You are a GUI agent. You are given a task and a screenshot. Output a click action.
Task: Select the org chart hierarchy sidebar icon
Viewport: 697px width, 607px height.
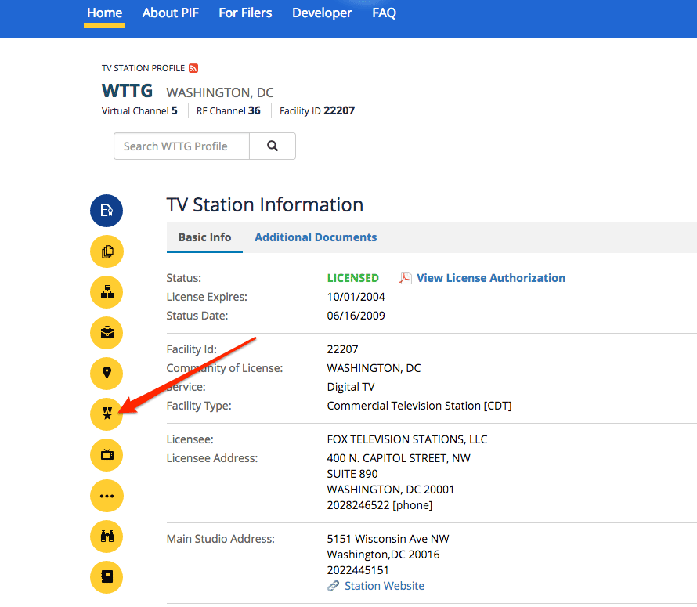point(107,292)
